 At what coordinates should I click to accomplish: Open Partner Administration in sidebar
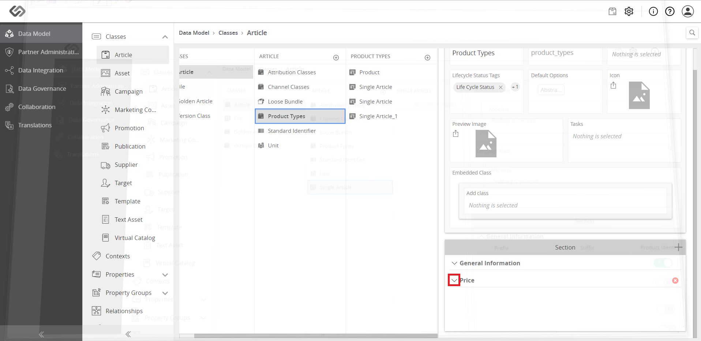coord(41,52)
